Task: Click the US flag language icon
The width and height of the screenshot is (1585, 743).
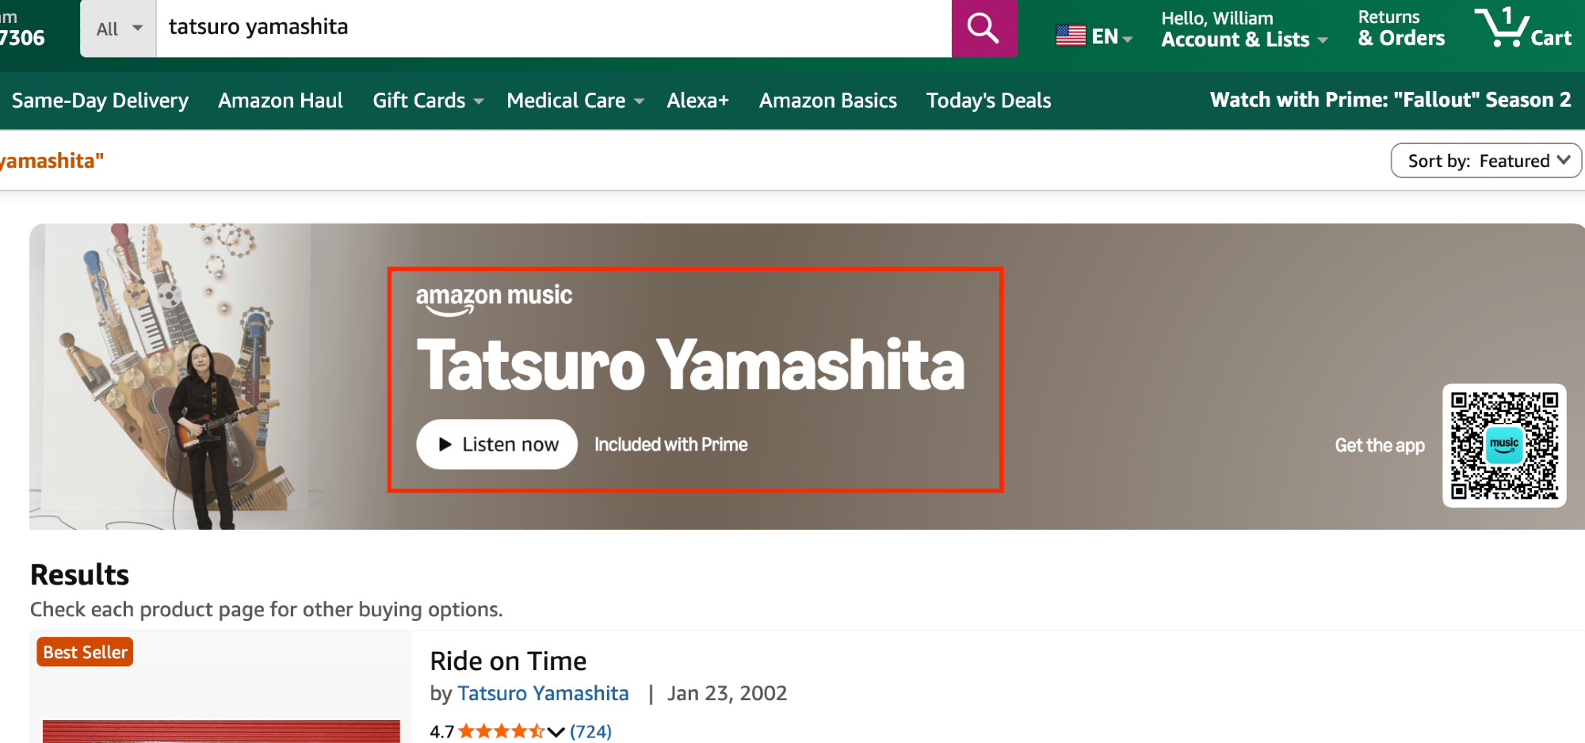Action: [1071, 36]
